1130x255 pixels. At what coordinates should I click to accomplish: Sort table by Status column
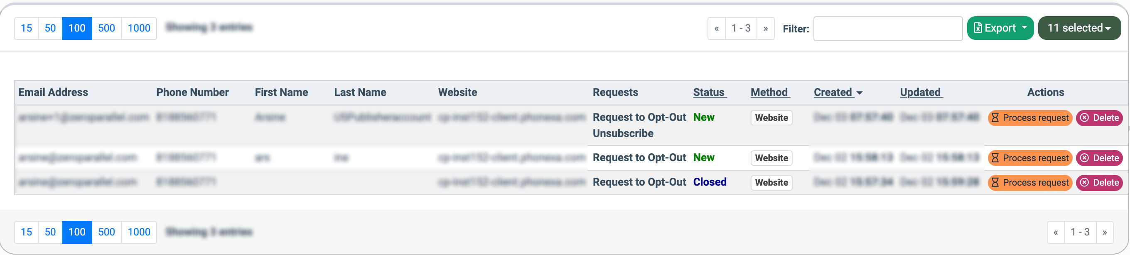coord(709,93)
